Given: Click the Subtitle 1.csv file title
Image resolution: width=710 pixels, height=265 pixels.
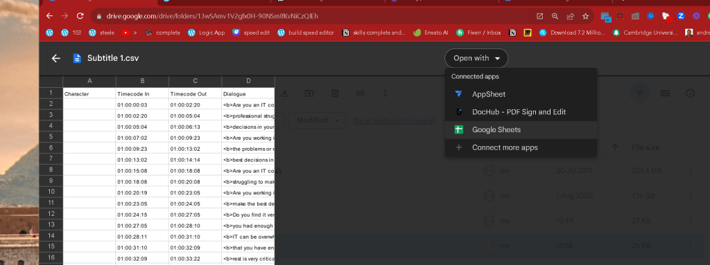Looking at the screenshot, I should [x=113, y=58].
